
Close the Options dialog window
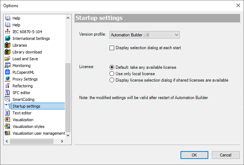[x=238, y=5]
